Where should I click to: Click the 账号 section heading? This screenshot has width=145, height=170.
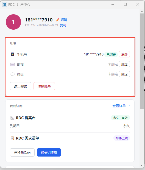pos(13,43)
